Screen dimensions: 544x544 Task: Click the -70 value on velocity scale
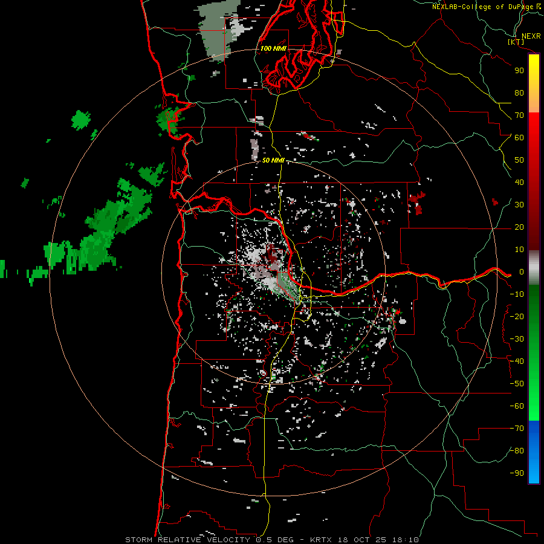point(517,429)
